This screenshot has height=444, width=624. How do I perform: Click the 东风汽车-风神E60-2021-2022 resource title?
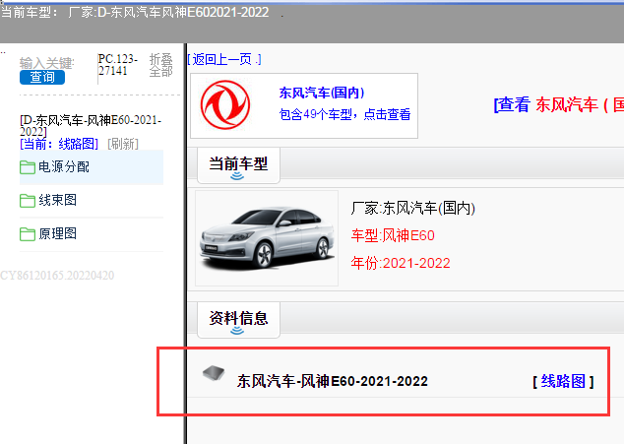(333, 381)
